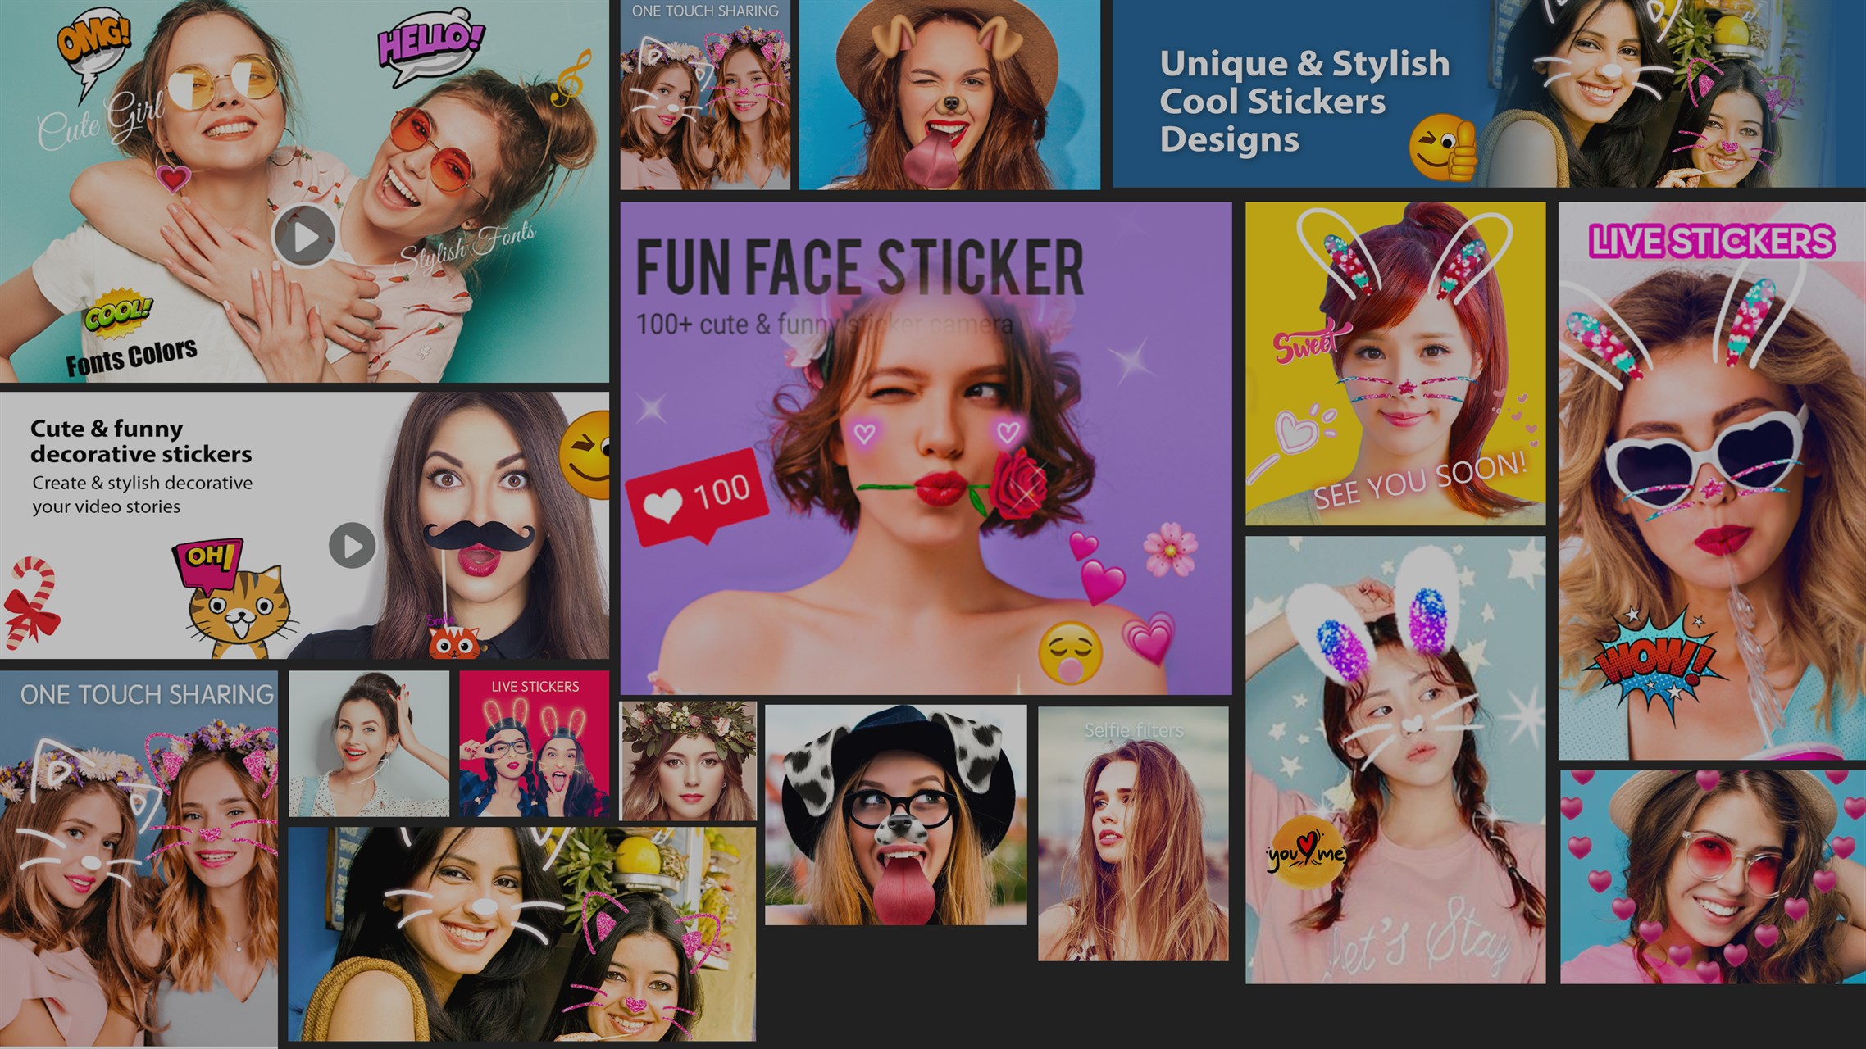Screen dimensions: 1866x1049
Task: Open the flower crown portrait thumbnail
Action: pos(688,761)
